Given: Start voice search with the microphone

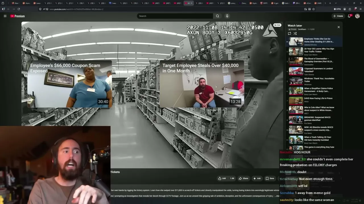Looking at the screenshot, I should pyautogui.click(x=227, y=16).
